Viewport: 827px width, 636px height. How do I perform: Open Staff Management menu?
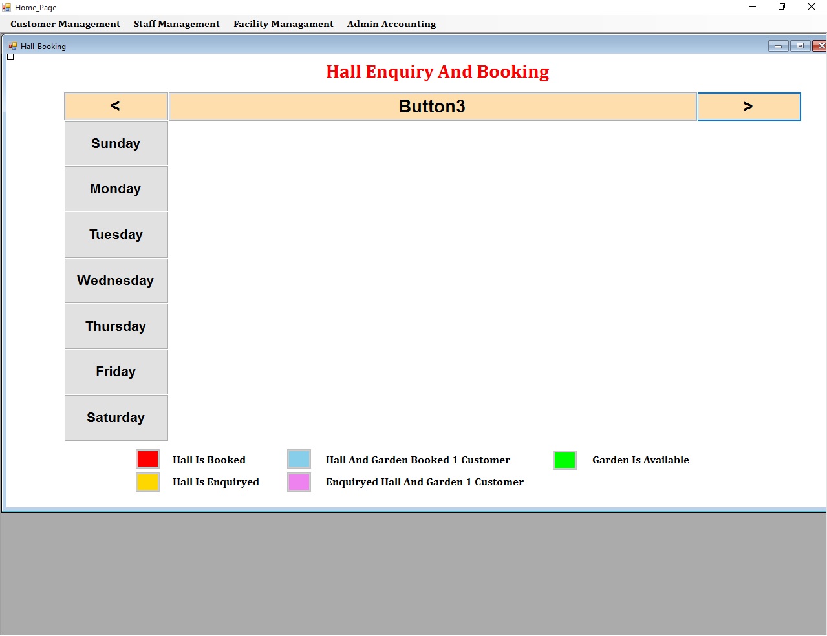pos(177,24)
